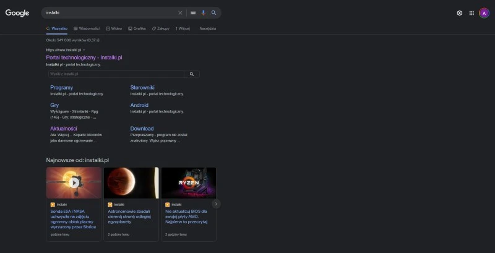Image resolution: width=495 pixels, height=253 pixels.
Task: Open the Sterowniki sitelink
Action: tap(142, 88)
